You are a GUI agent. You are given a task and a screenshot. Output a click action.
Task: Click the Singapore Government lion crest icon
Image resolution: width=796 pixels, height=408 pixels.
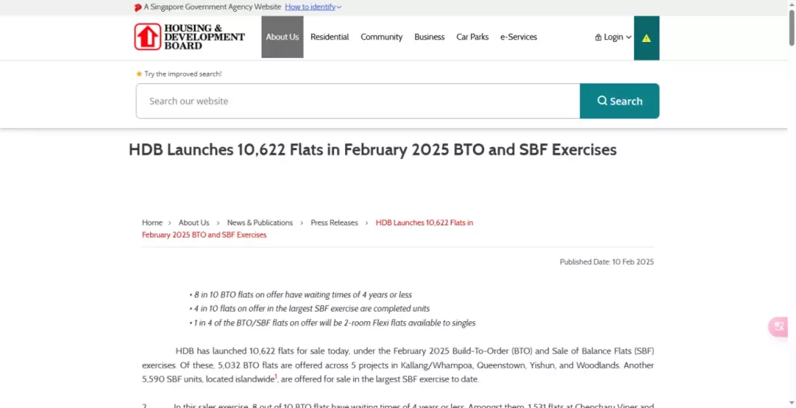tap(138, 7)
